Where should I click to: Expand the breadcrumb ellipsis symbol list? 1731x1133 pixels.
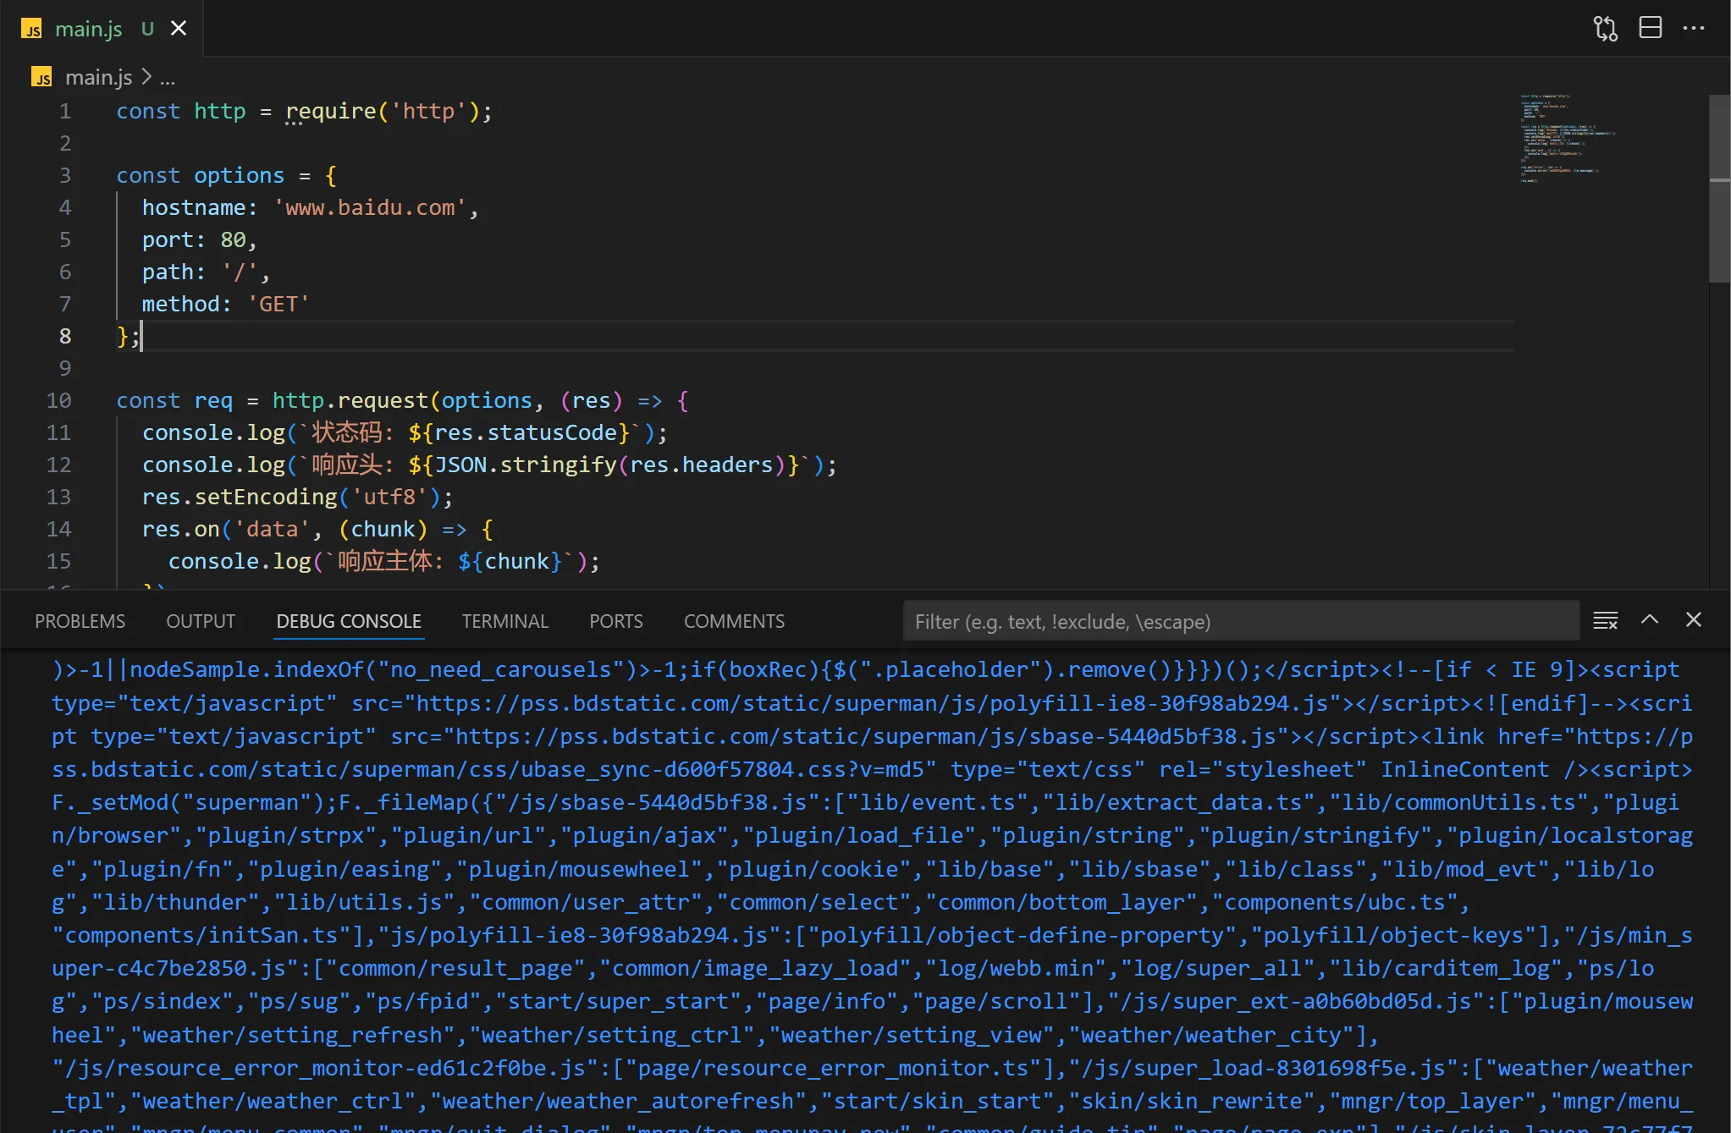point(168,78)
